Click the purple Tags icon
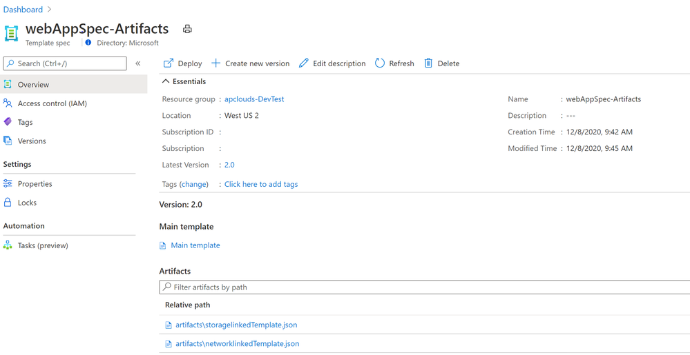This screenshot has height=355, width=690. [8, 122]
